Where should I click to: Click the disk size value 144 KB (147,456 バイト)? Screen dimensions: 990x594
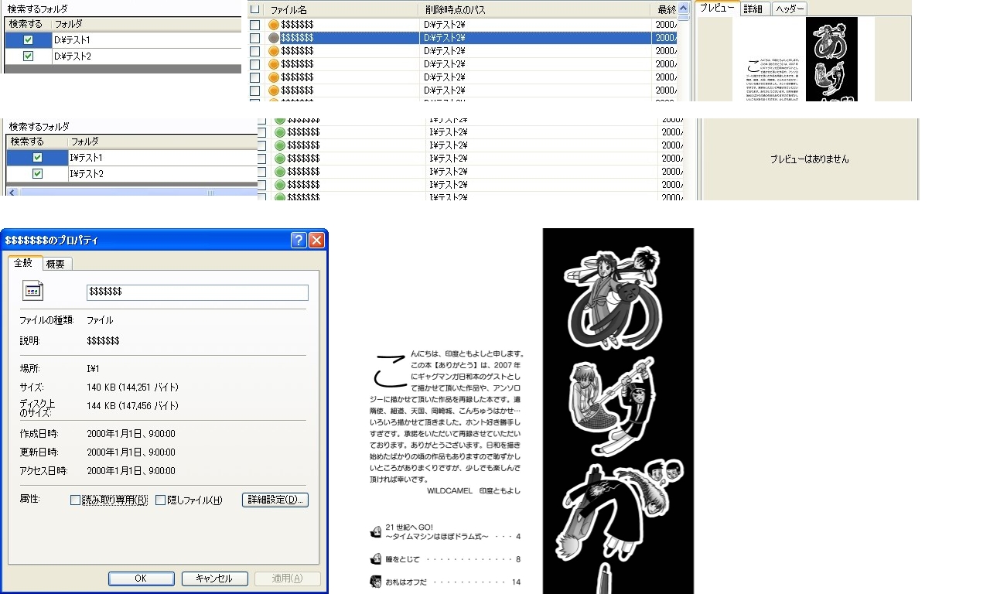coord(132,406)
